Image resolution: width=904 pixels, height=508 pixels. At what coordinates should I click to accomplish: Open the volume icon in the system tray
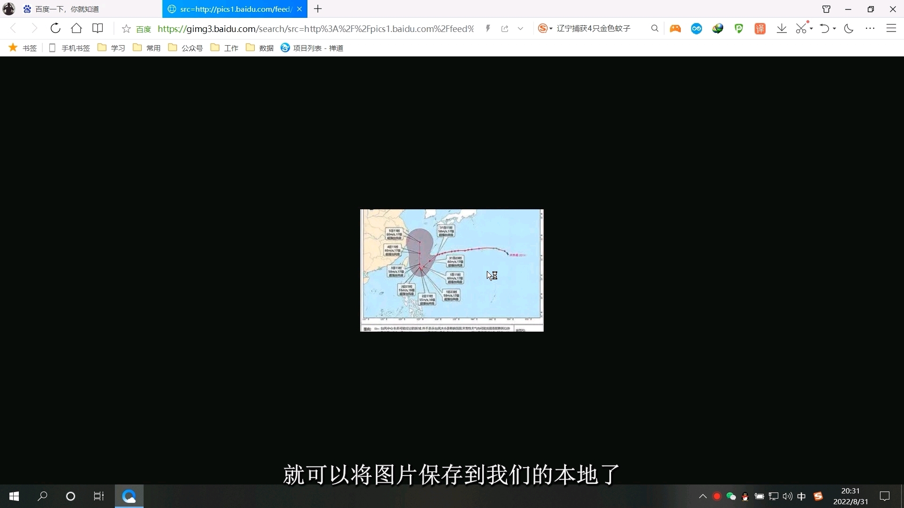(x=787, y=496)
